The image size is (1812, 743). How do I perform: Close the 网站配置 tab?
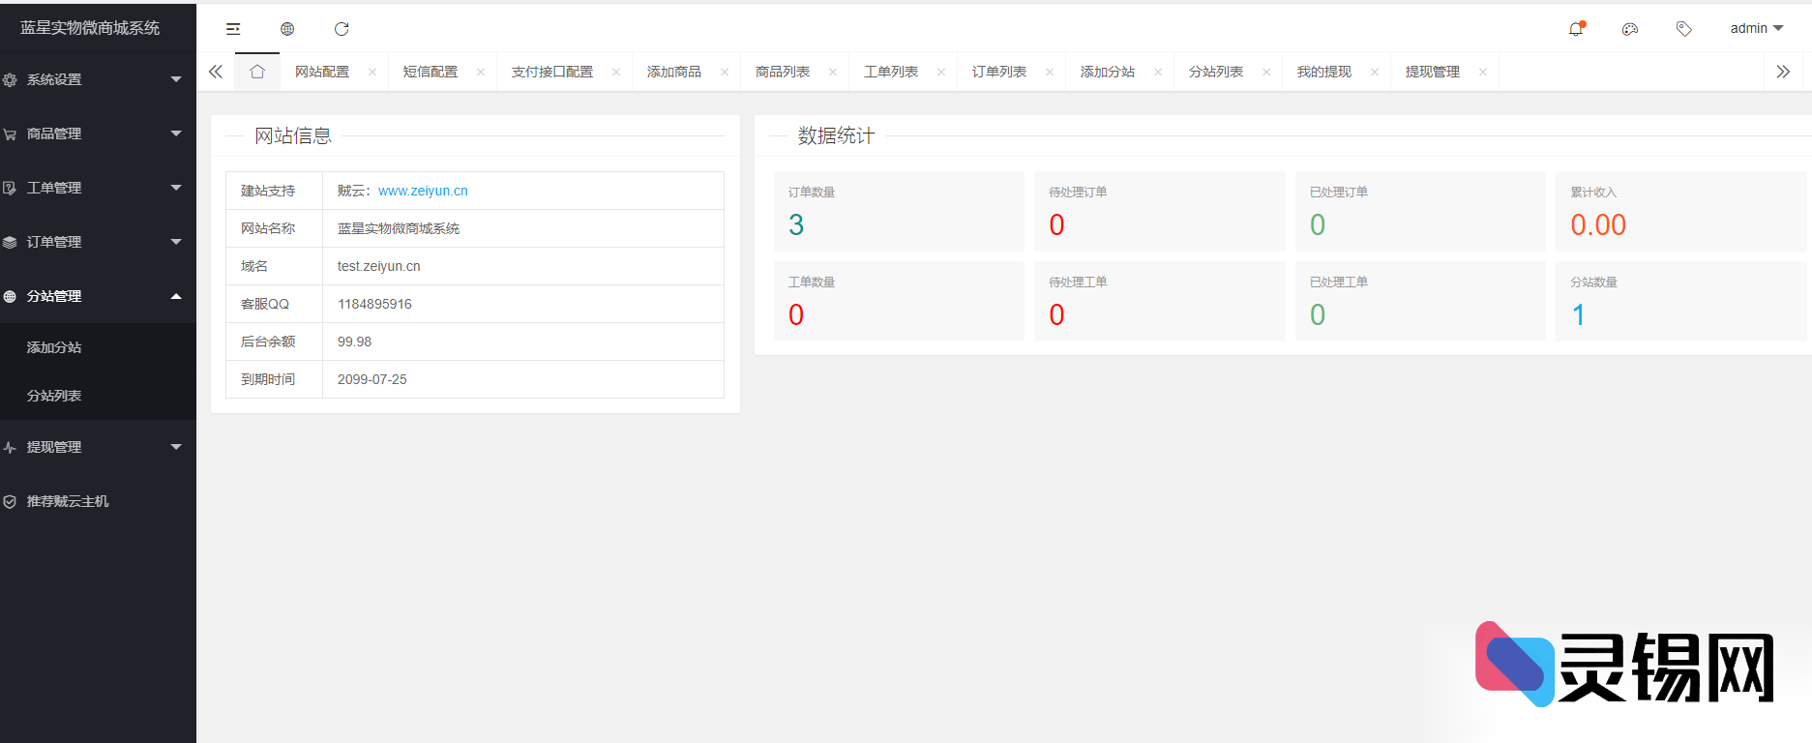coord(372,73)
